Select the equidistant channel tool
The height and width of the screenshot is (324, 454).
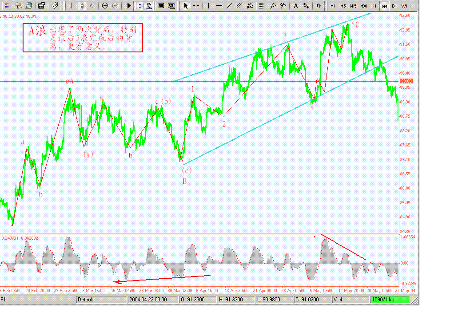pyautogui.click(x=239, y=5)
